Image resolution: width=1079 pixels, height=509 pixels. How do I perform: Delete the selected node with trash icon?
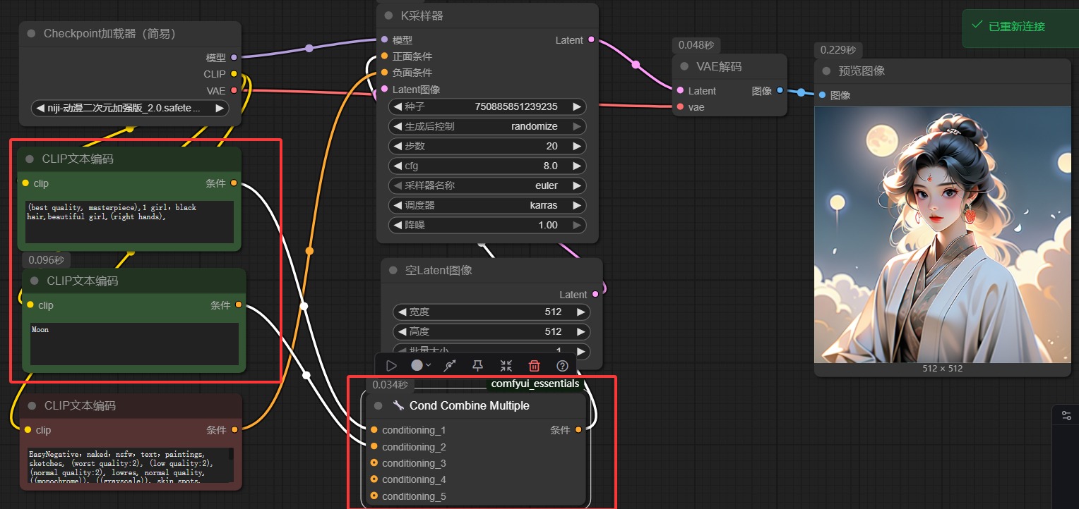(x=535, y=365)
